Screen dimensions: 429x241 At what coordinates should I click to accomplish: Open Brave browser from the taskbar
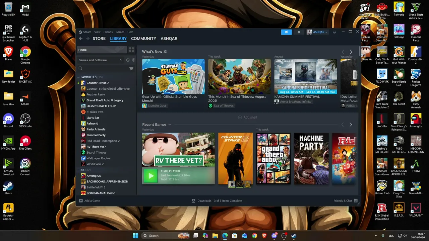(264, 236)
